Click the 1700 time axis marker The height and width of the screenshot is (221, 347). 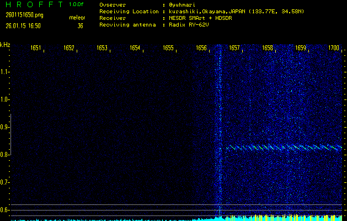[x=333, y=48]
